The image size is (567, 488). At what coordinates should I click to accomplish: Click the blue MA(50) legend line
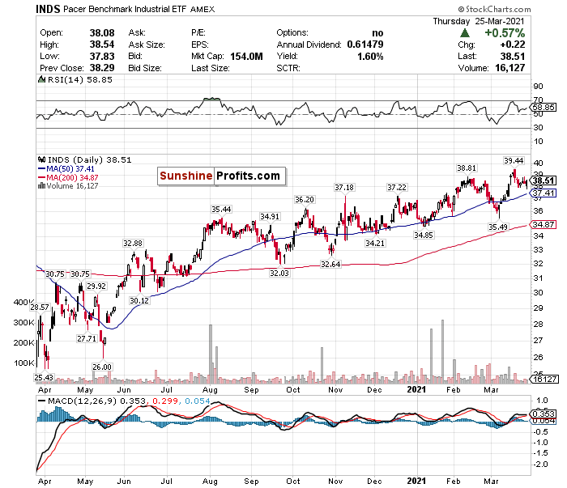(x=41, y=168)
